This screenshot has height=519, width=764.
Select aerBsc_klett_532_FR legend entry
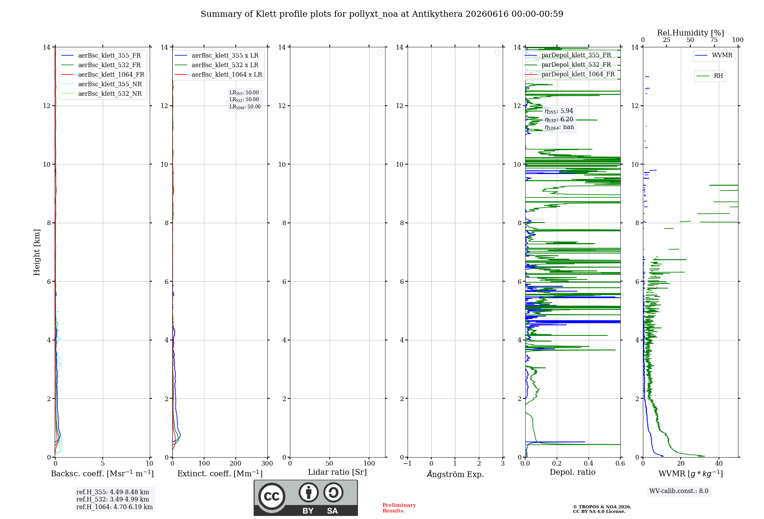click(103, 65)
